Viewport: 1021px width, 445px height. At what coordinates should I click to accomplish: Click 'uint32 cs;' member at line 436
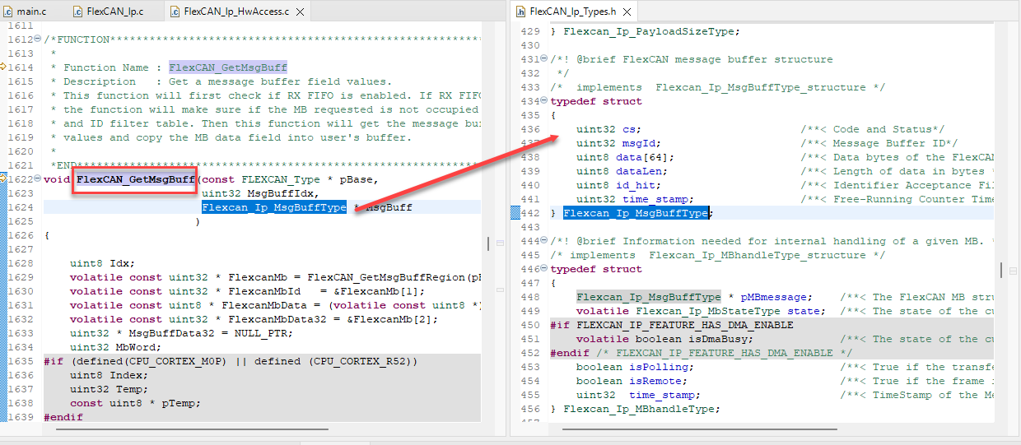608,129
